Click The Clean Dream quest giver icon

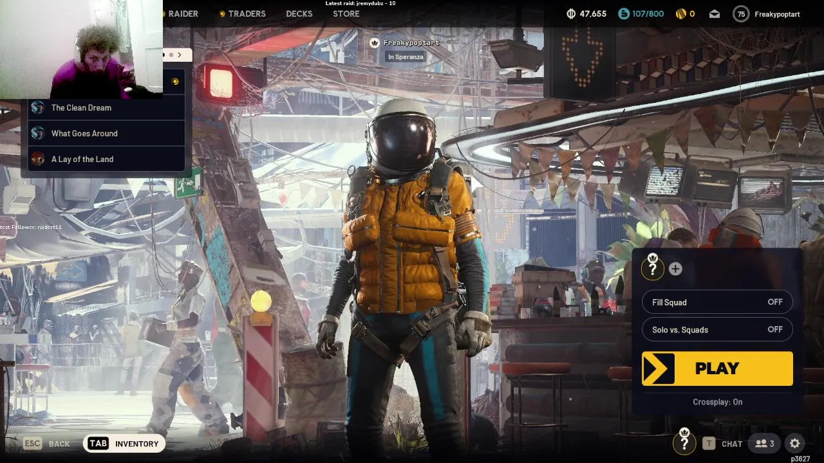(38, 107)
